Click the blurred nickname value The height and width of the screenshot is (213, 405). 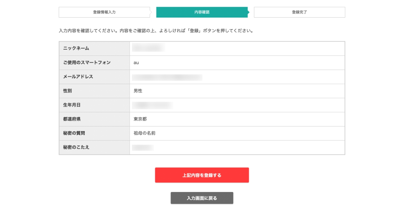[x=148, y=48]
